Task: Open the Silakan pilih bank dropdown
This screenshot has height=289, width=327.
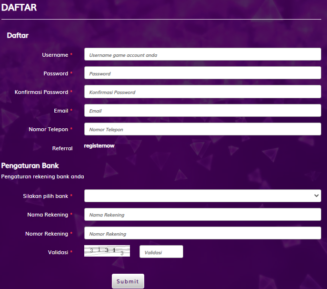Action: (x=202, y=196)
